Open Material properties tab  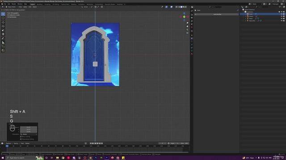click(x=192, y=54)
